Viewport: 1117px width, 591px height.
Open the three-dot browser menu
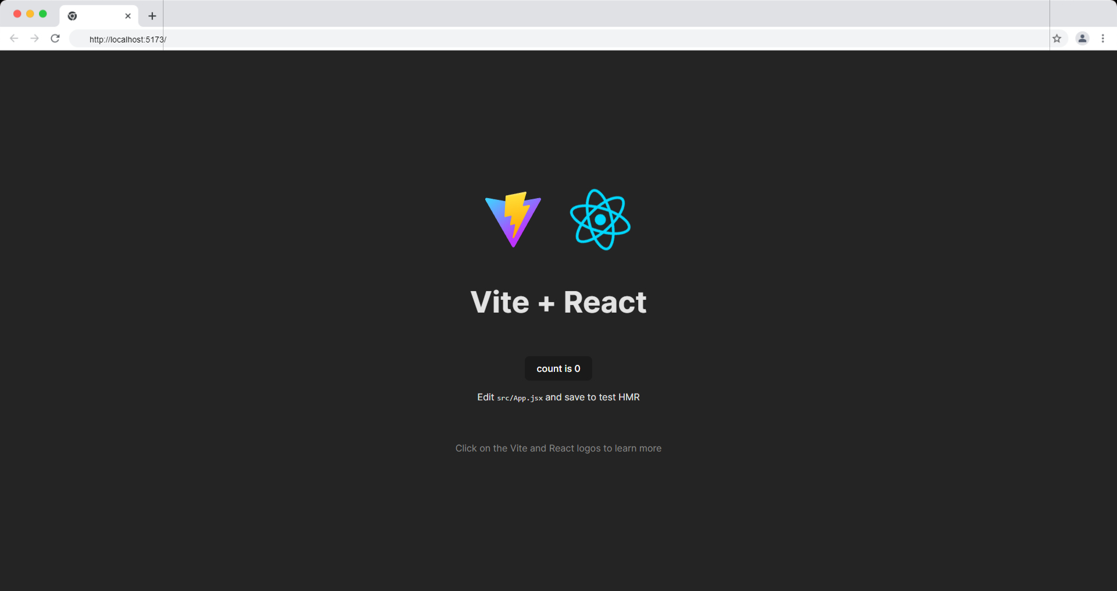tap(1103, 38)
